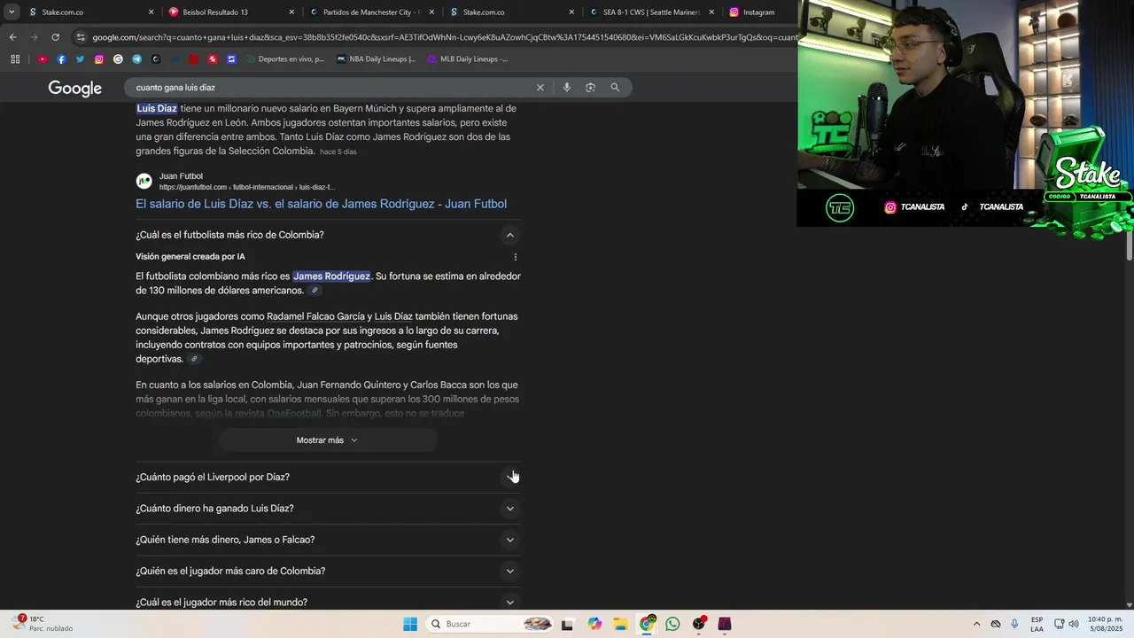1134x638 pixels.
Task: Collapse '¿Cuál es el futbolista más rico de Colombia?'
Action: [509, 235]
